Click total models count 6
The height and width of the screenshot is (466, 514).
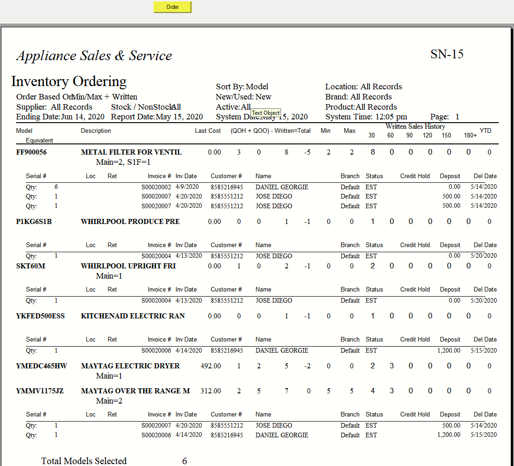click(184, 461)
